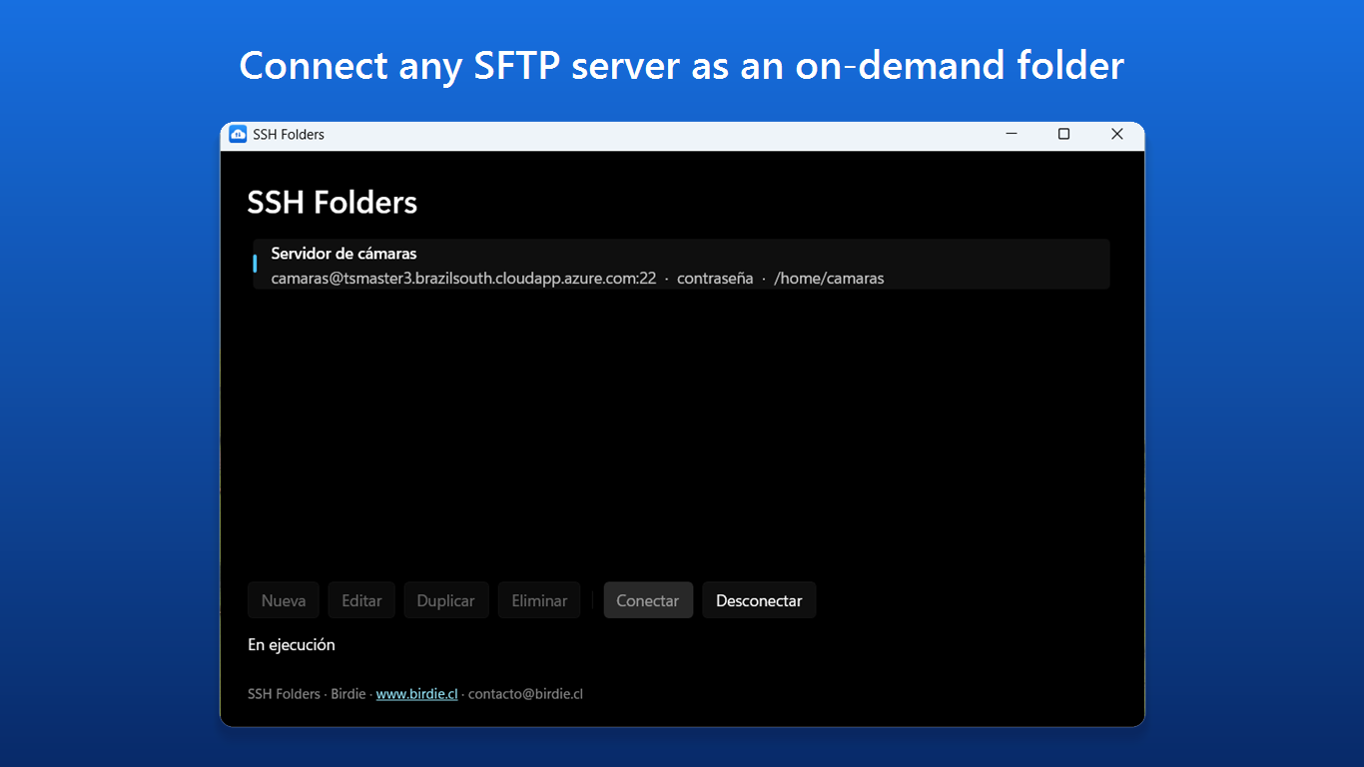Click the Eliminar button

tap(539, 600)
